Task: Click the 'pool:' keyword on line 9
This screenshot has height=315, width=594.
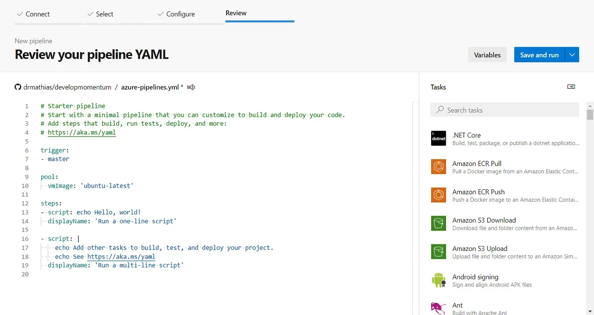Action: coord(49,177)
